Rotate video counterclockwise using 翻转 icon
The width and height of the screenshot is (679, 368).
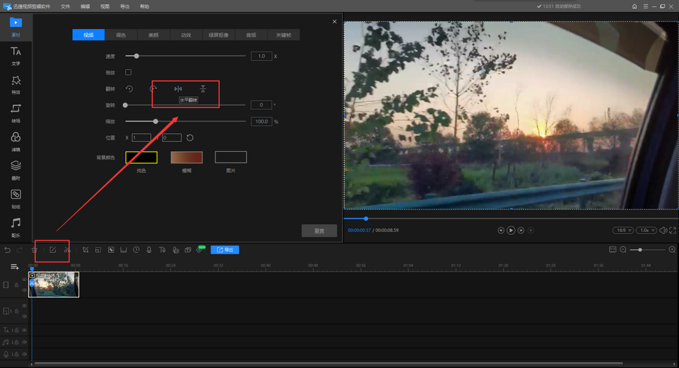(x=129, y=89)
